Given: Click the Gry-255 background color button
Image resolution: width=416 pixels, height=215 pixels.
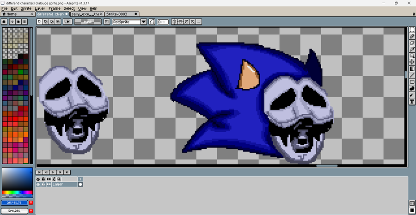Looking at the screenshot, I should coord(15,211).
